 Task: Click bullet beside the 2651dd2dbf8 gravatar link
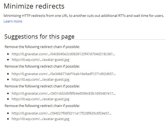(x=8, y=93)
